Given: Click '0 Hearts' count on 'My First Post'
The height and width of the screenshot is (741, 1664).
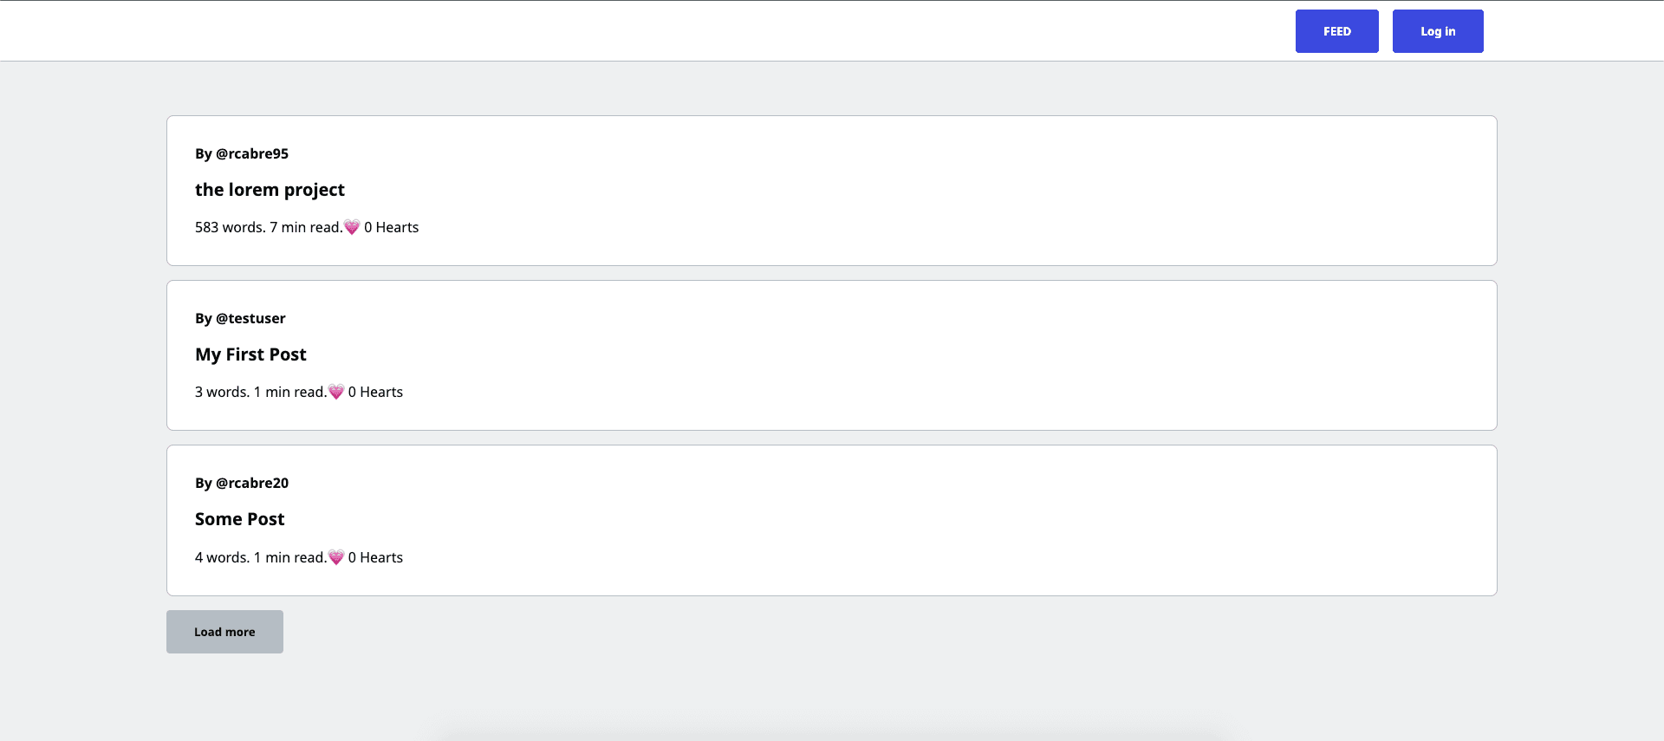Looking at the screenshot, I should [x=375, y=392].
